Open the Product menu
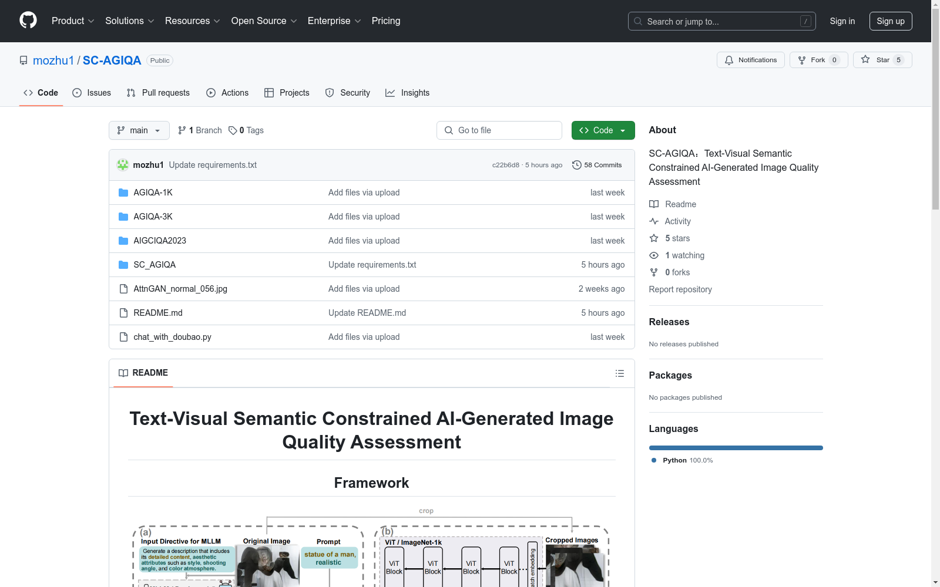940x587 pixels. 73,21
